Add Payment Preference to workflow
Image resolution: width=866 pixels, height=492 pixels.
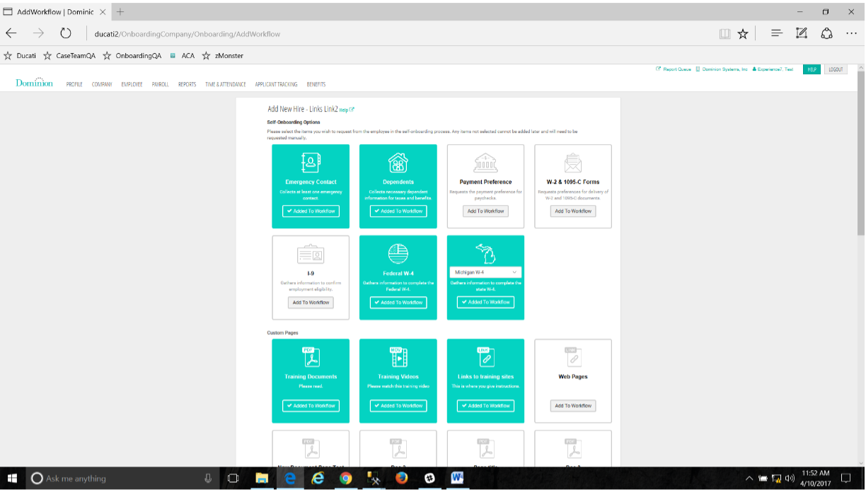[486, 211]
